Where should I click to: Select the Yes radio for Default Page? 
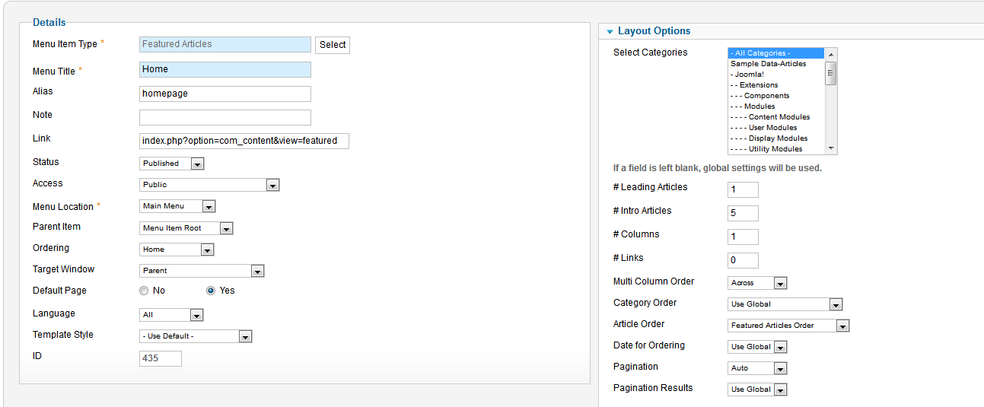click(211, 291)
